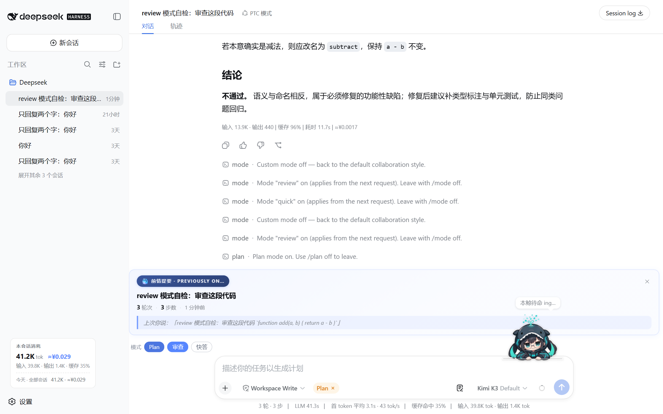
Task: Click the 首 token 平均 3.1s status entry
Action: pyautogui.click(x=365, y=406)
